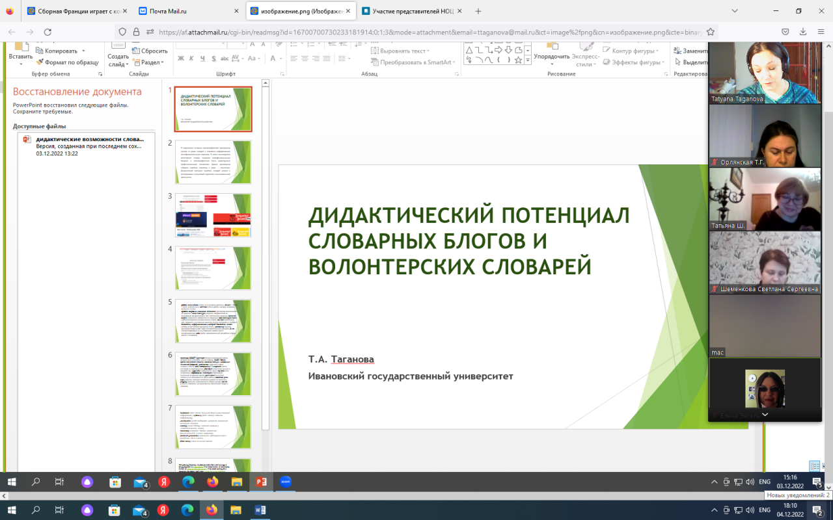This screenshot has height=520, width=833.
Task: Open the Firefox application menu
Action: [822, 32]
